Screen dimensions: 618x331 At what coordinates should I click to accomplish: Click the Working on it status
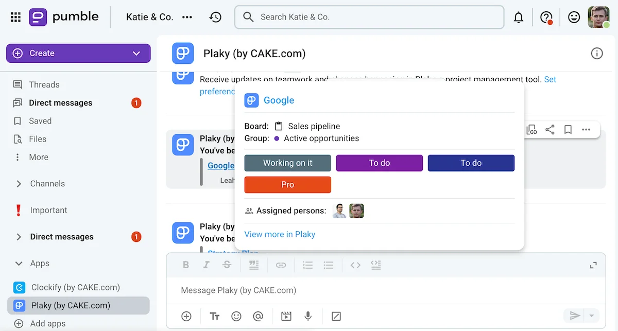[x=288, y=163]
